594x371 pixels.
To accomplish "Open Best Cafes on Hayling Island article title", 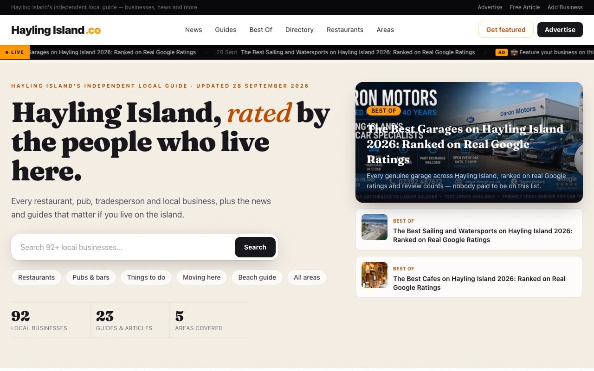I will (x=479, y=283).
